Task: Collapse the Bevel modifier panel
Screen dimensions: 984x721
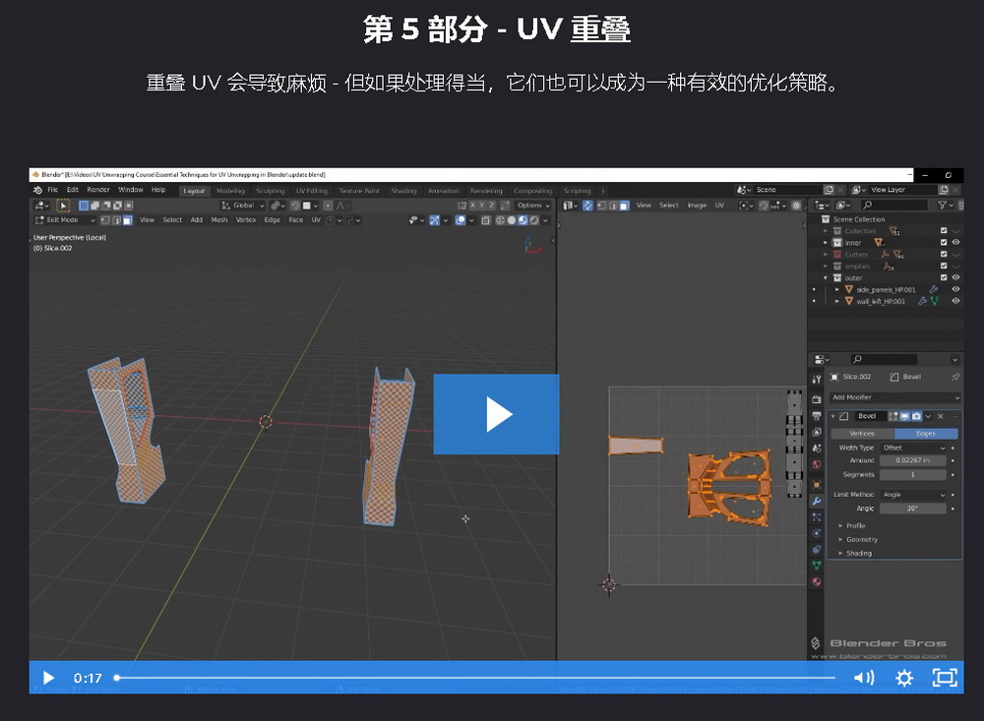Action: [x=833, y=416]
